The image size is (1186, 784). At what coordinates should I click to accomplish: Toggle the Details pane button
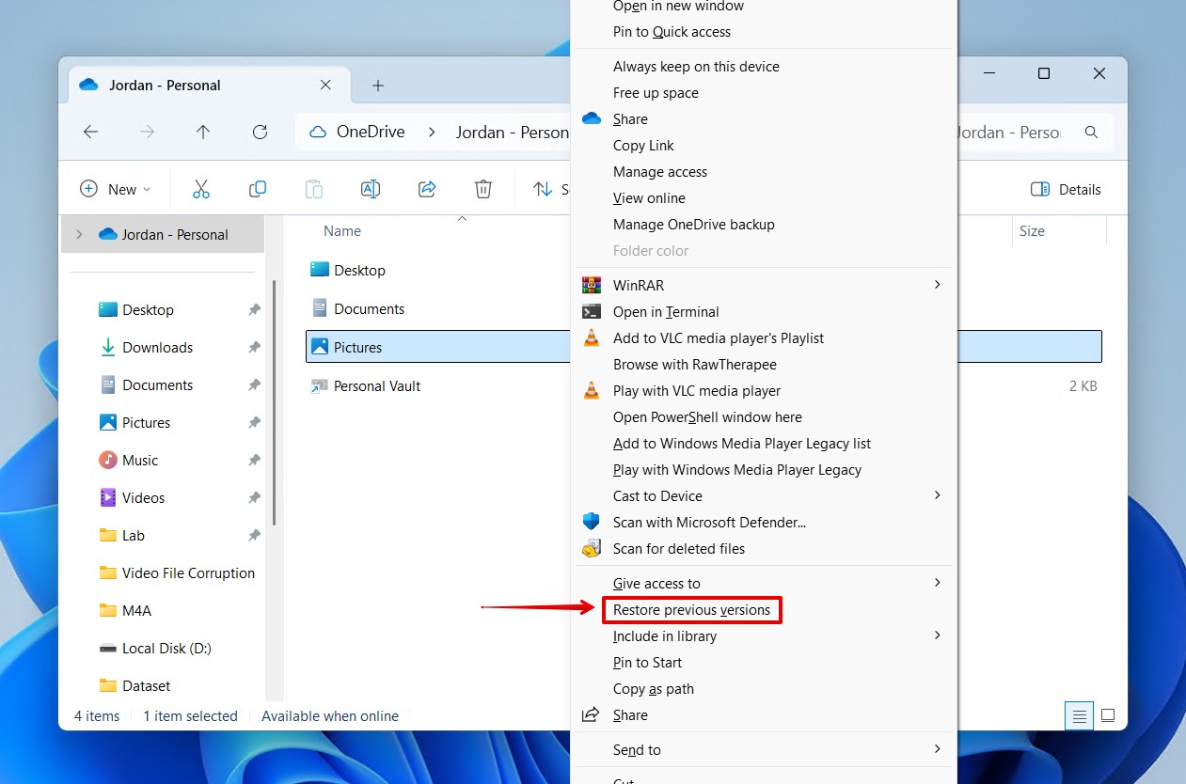[1066, 189]
